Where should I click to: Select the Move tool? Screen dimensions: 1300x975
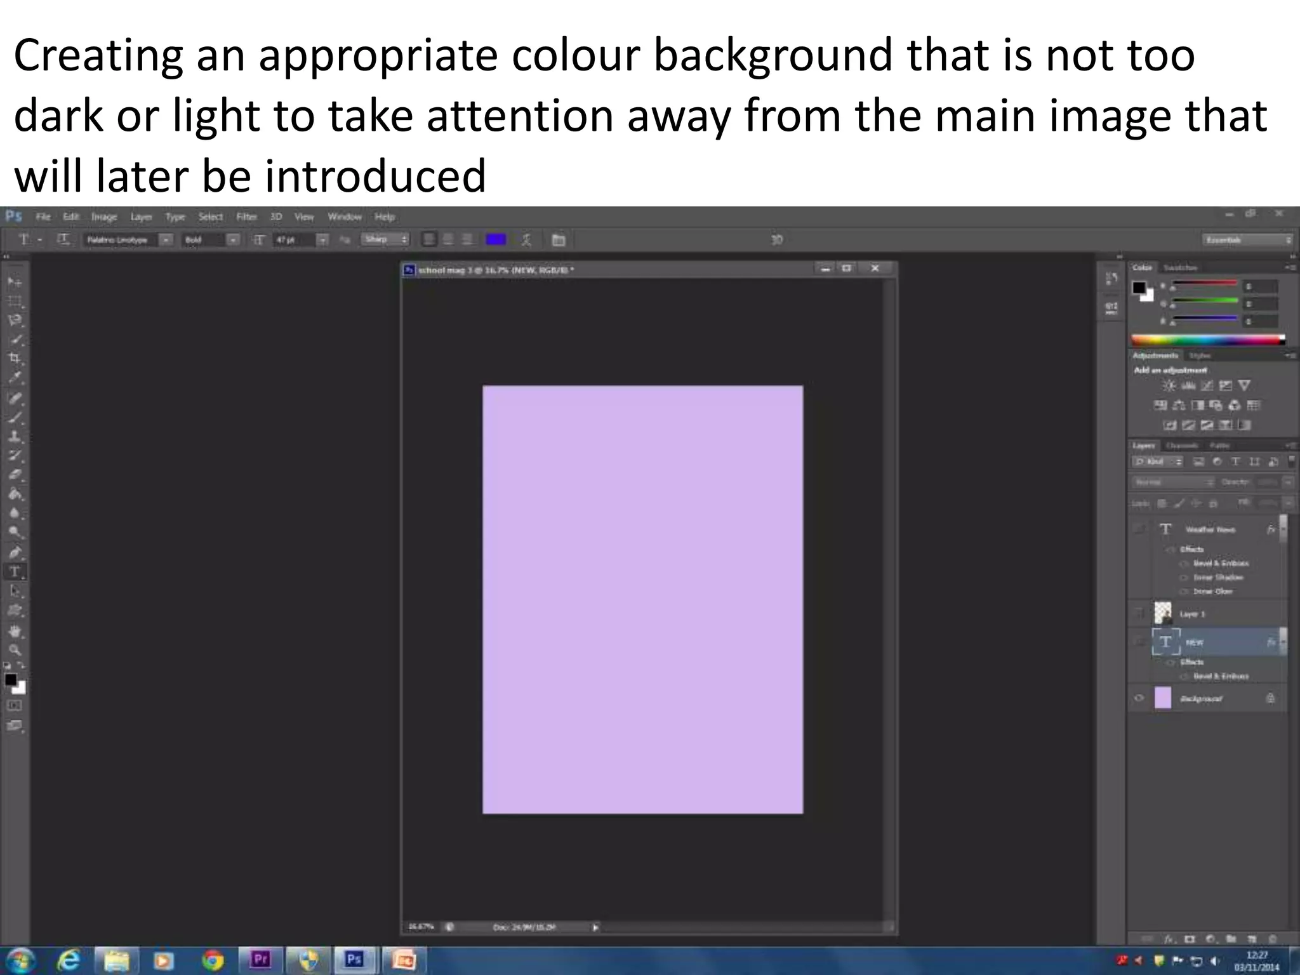(x=15, y=282)
